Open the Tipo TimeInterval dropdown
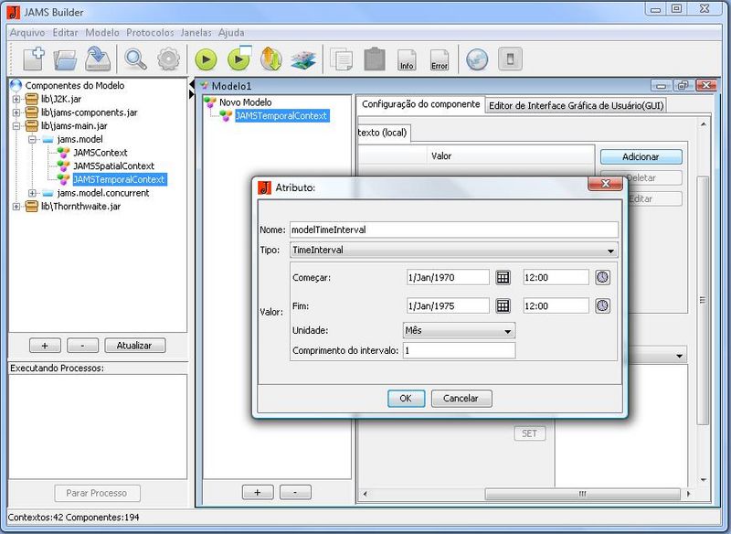The width and height of the screenshot is (731, 534). 610,250
